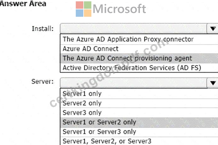Click the Server: label
Image resolution: width=218 pixels, height=145 pixels.
(x=43, y=81)
